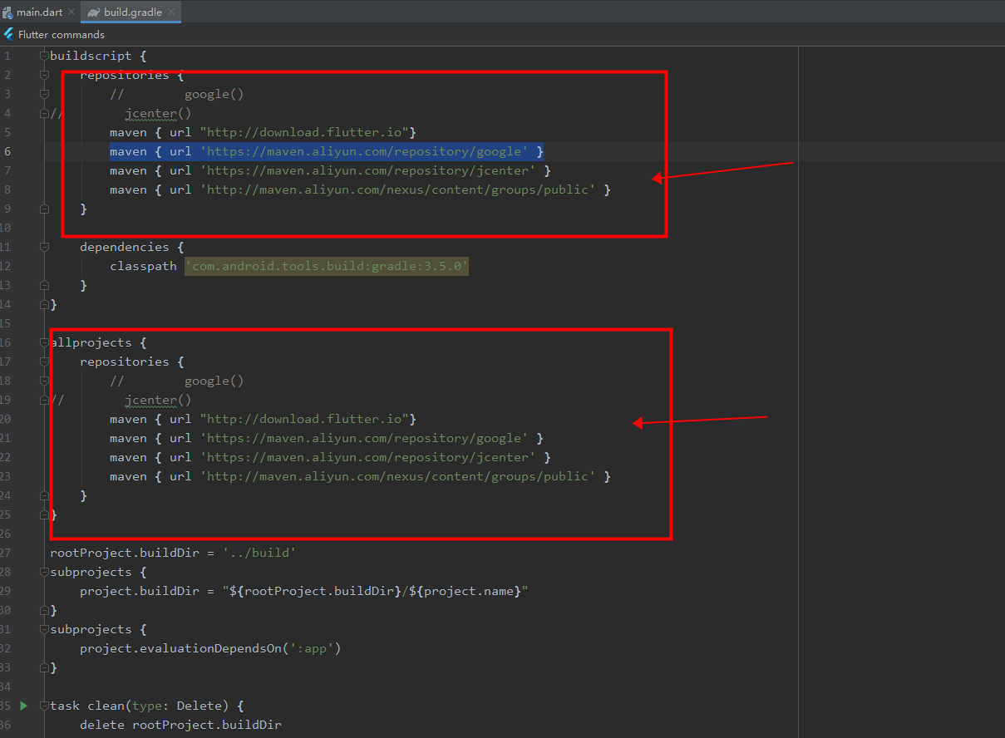Click the 'task clean(type: Delete)' line
The width and height of the screenshot is (1005, 738).
(x=147, y=706)
